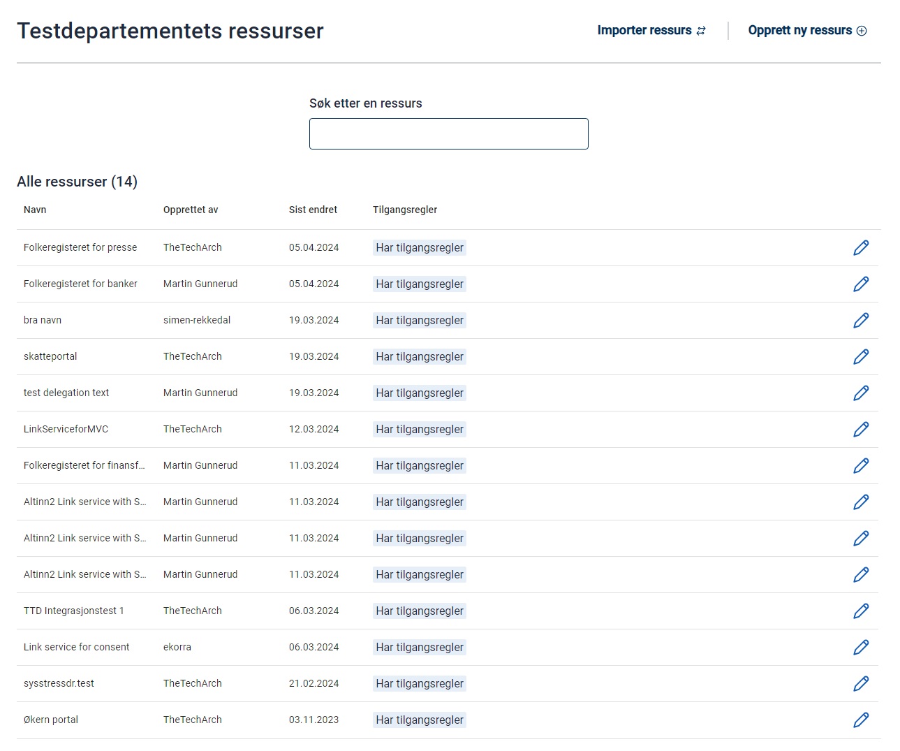
Task: Click the Importer ressurs button
Action: (651, 31)
